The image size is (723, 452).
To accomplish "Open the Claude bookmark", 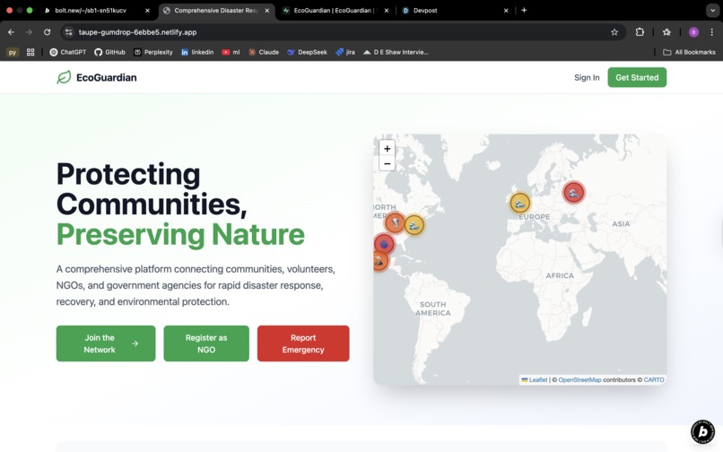I will tap(264, 52).
